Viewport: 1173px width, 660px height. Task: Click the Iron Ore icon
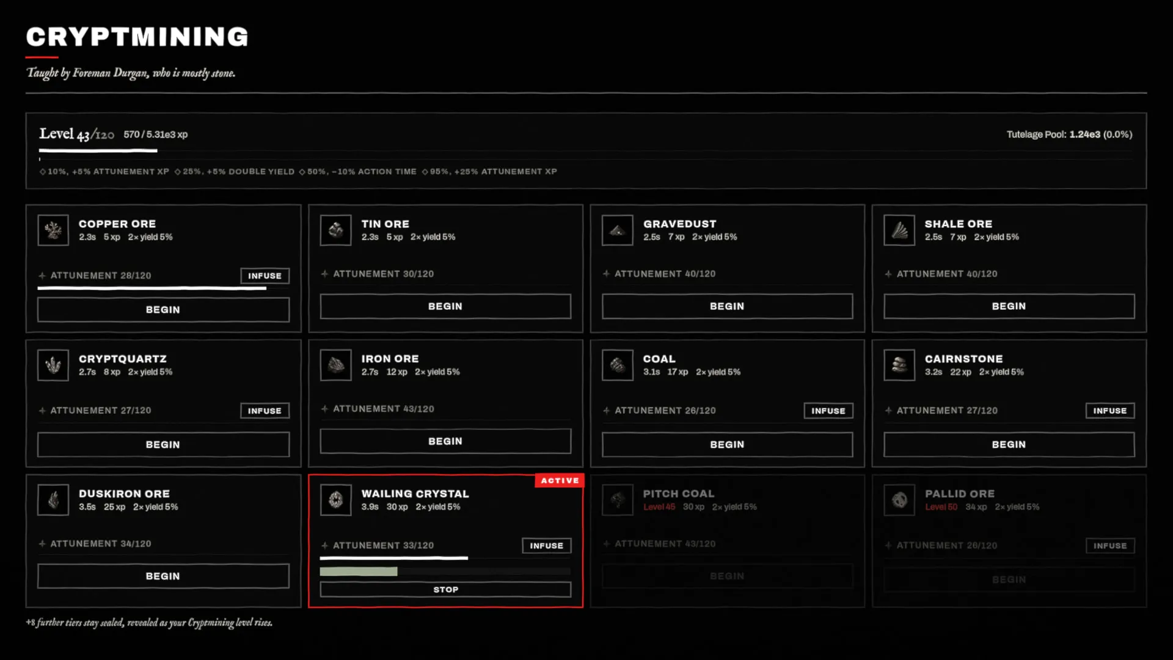click(x=335, y=365)
